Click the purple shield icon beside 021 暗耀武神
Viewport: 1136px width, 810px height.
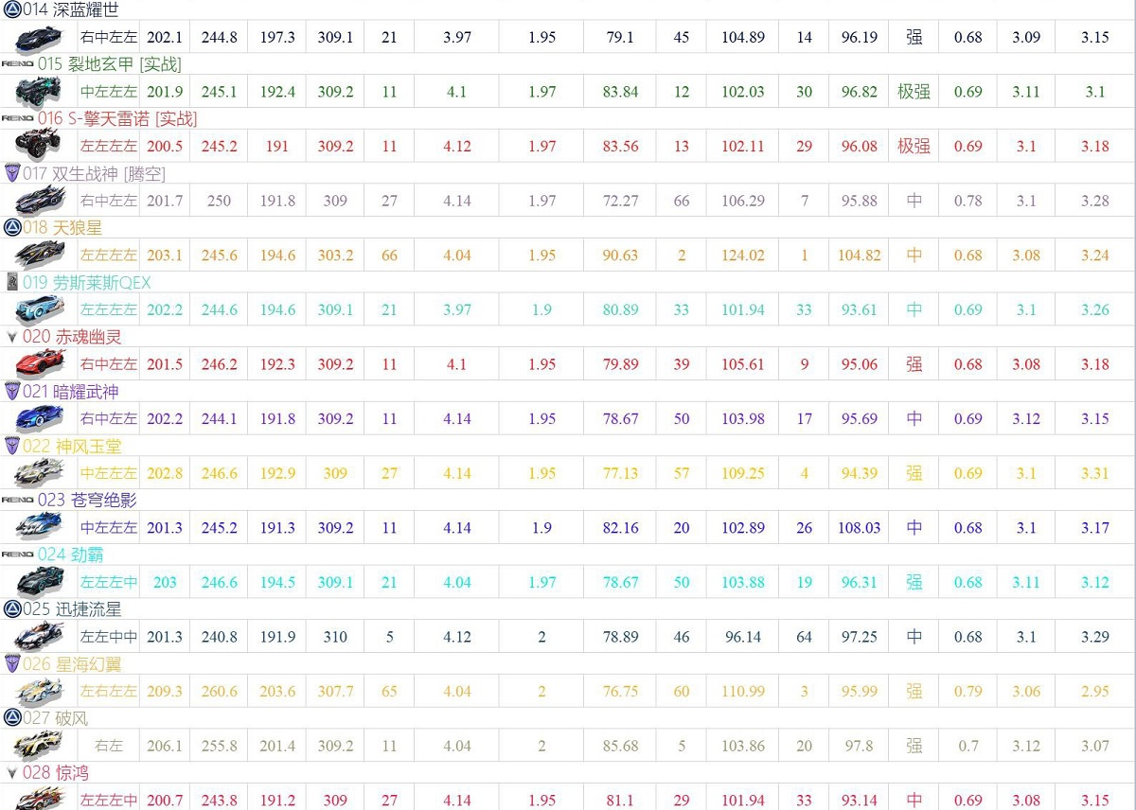(x=11, y=391)
